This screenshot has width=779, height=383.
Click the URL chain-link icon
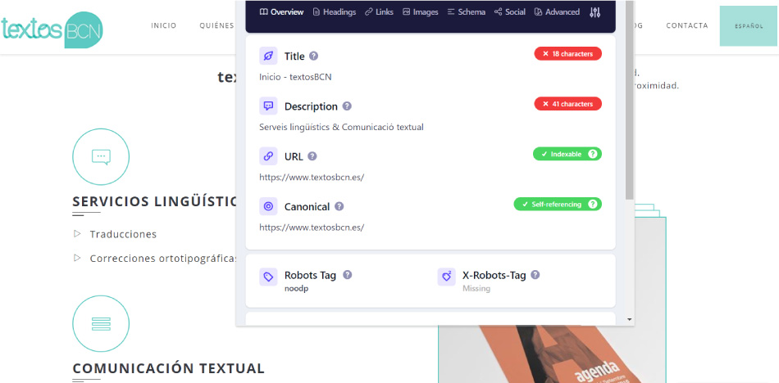(268, 156)
